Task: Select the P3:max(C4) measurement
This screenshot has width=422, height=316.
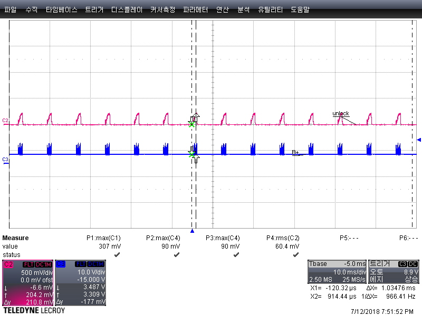Action: point(223,238)
